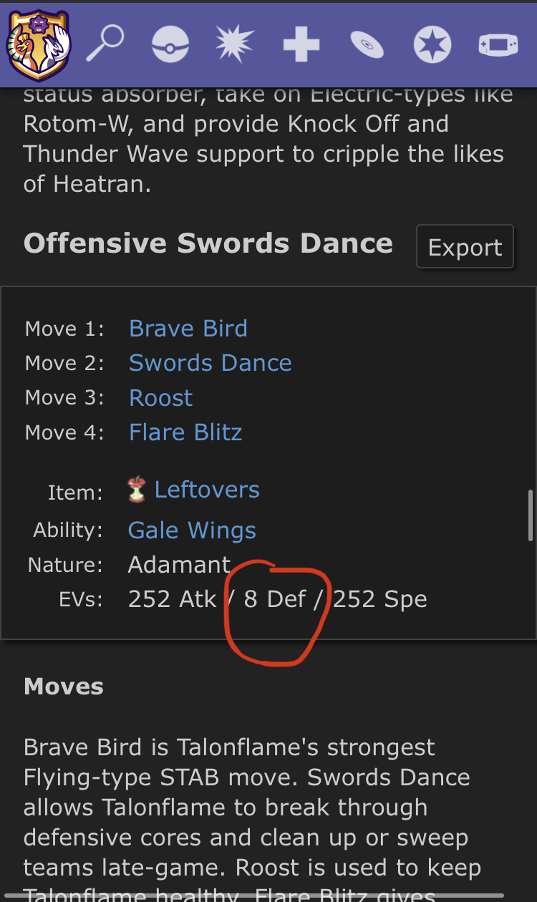Export the Offensive Swords Dance set
Viewport: 537px width, 902px height.
(x=465, y=247)
